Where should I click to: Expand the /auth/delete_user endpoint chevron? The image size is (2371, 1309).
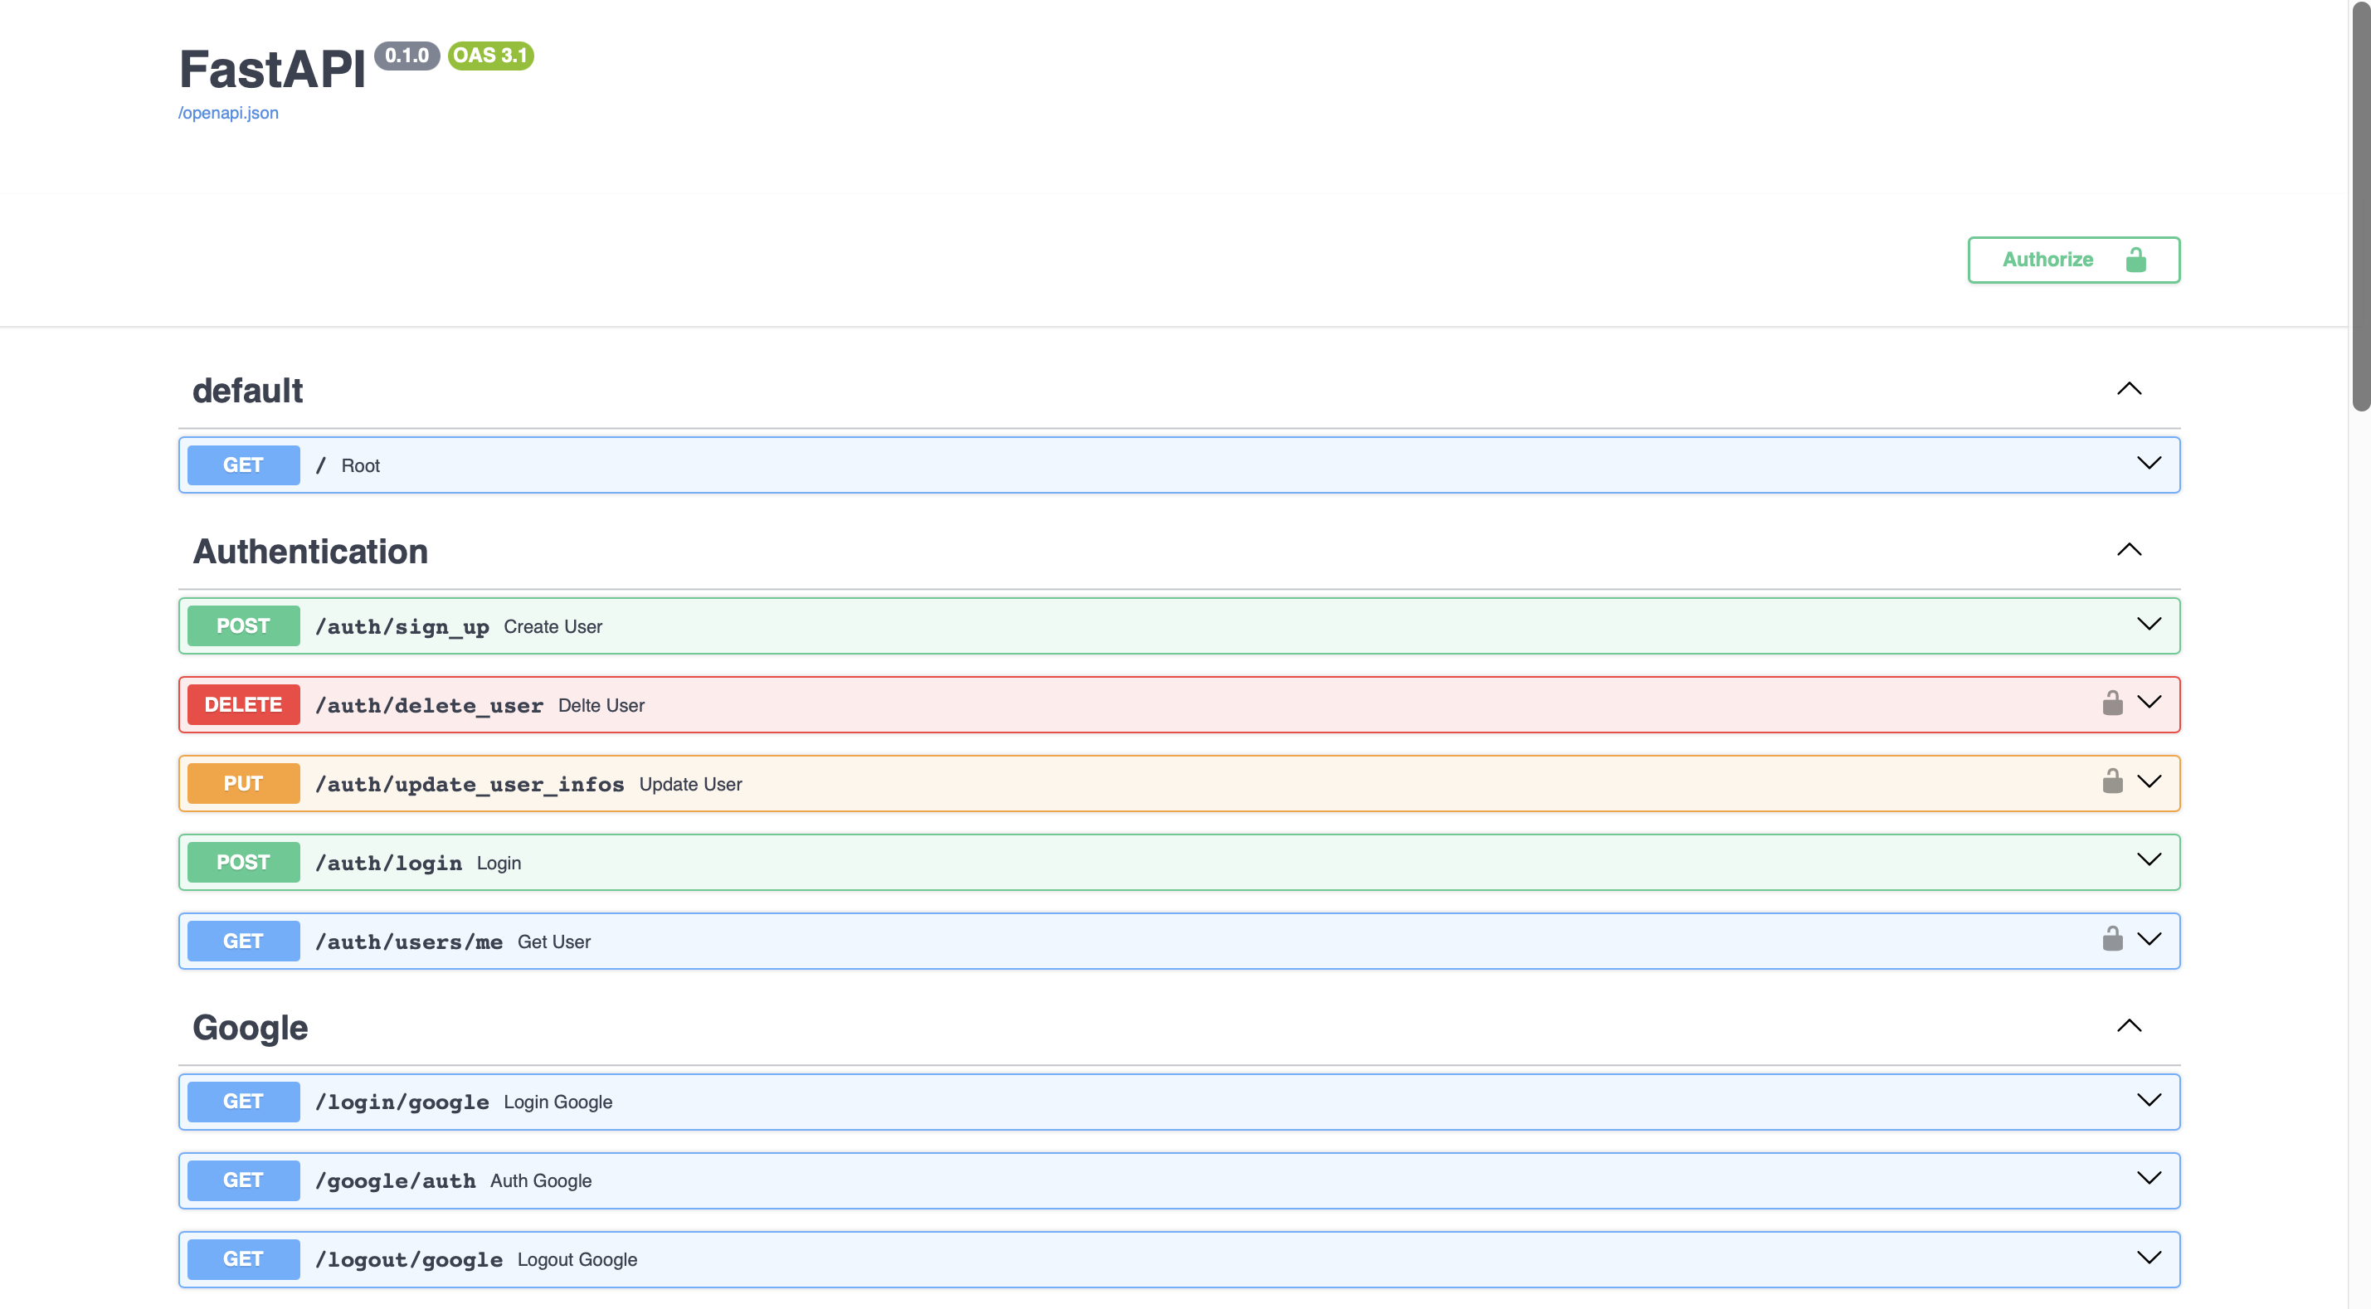click(2149, 703)
